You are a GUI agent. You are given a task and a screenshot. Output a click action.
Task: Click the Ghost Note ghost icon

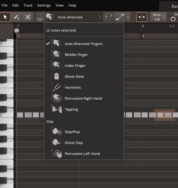coord(57,77)
